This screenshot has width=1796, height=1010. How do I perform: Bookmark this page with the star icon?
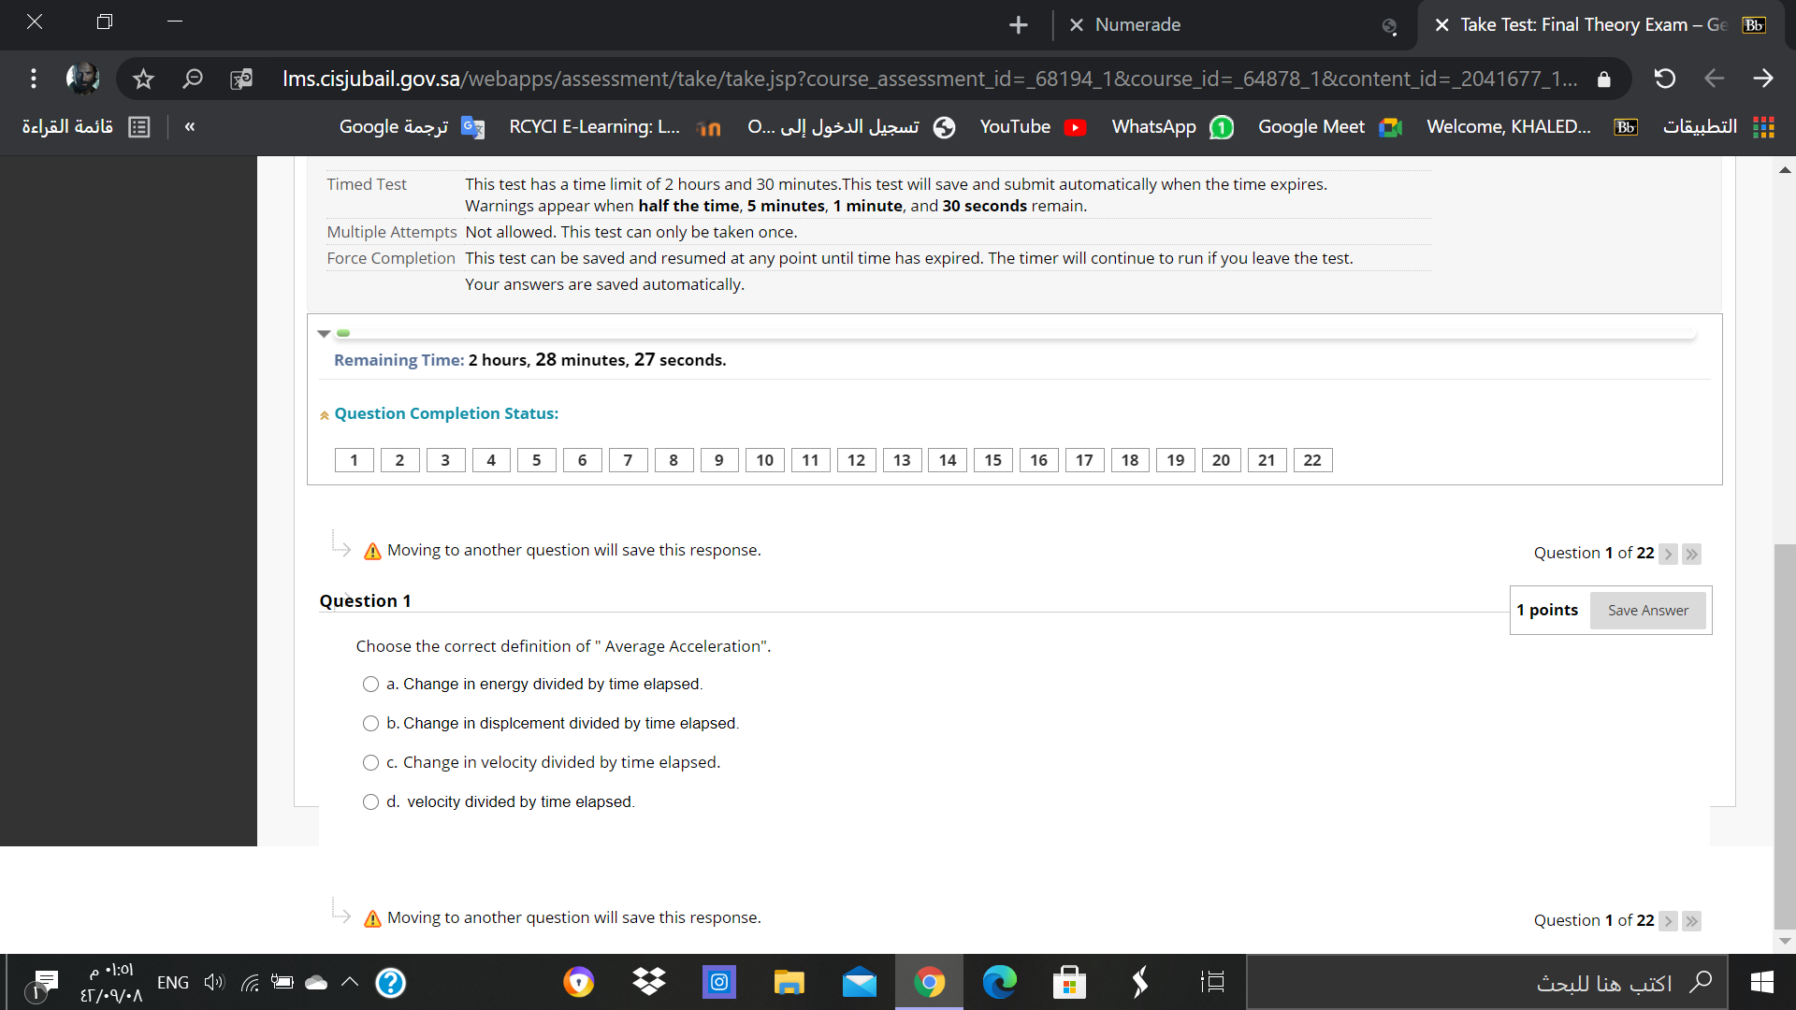pos(143,79)
